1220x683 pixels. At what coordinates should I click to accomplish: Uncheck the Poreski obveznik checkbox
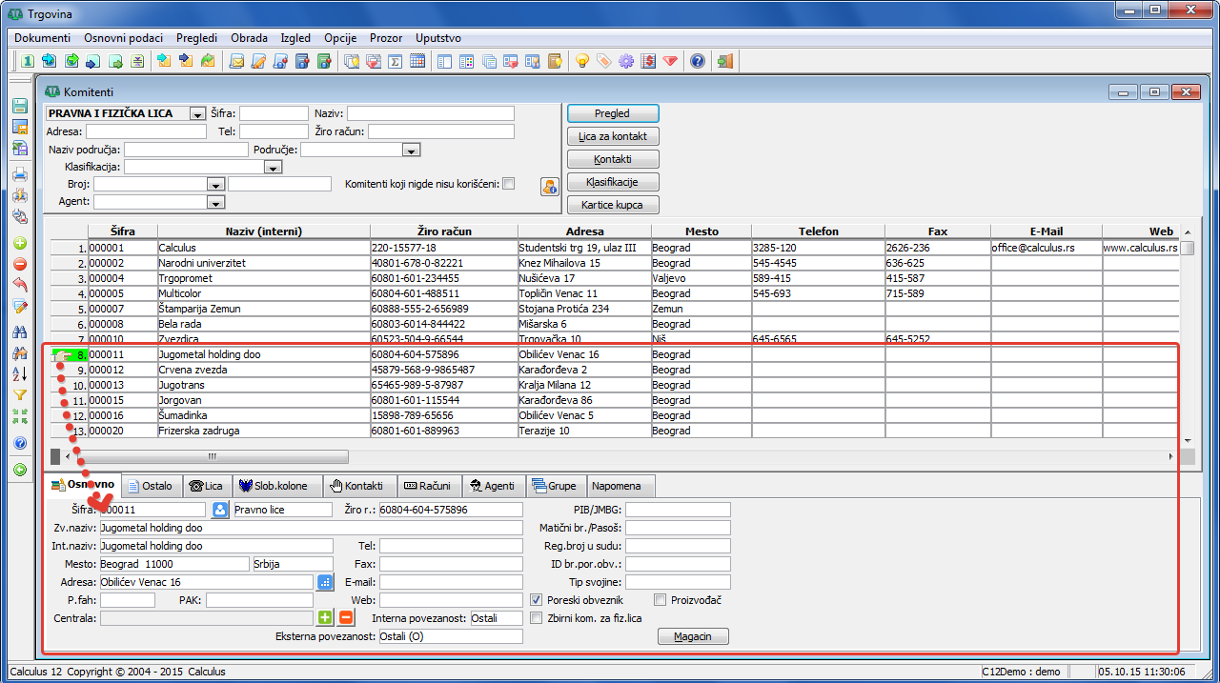tap(536, 600)
